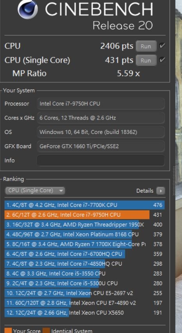Image resolution: width=182 pixels, height=333 pixels.
Task: Select ranking row Intel Core i5-5300U
Action: (84, 283)
